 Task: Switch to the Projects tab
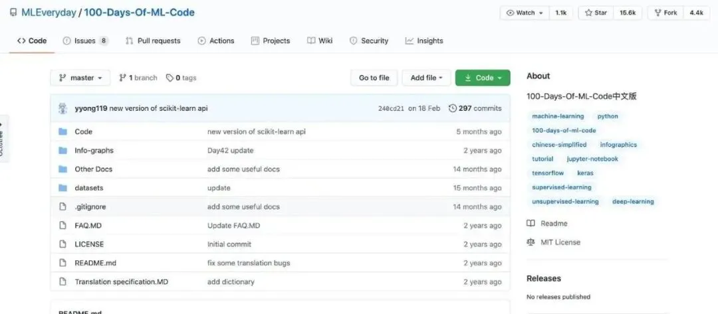tap(271, 40)
